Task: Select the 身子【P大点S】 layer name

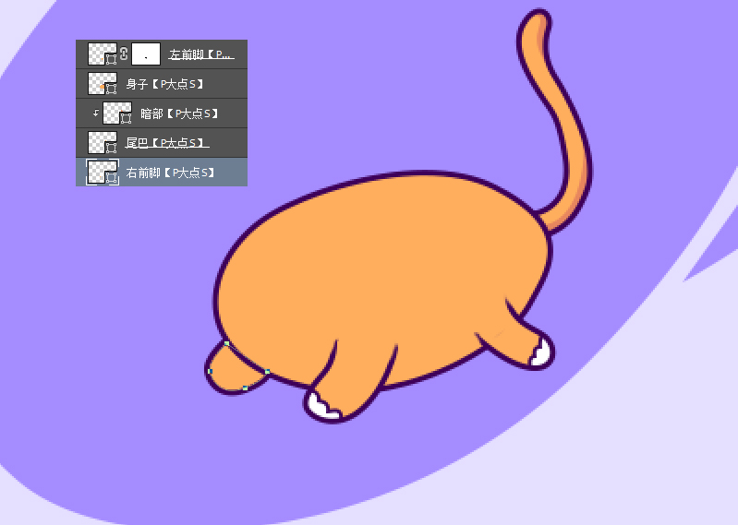Action: coord(164,84)
